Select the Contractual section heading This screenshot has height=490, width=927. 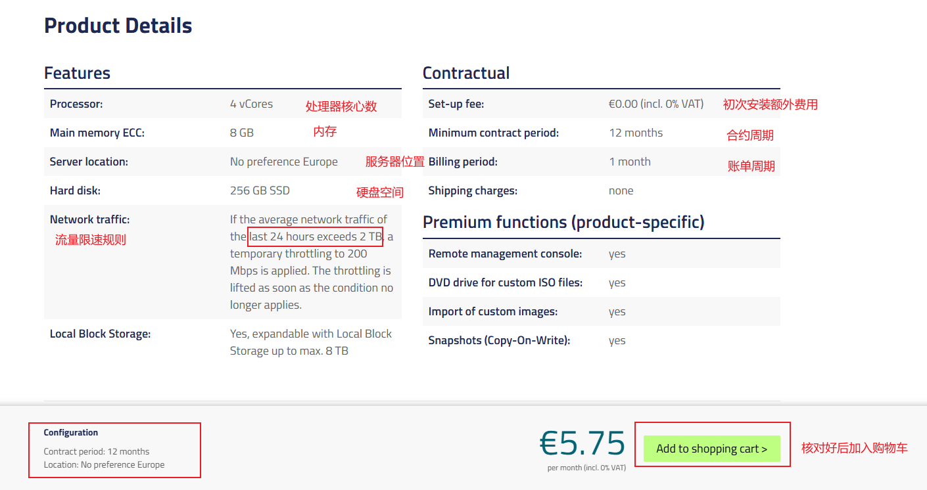click(466, 73)
